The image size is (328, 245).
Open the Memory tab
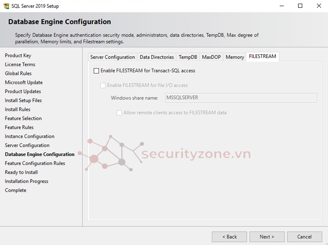(x=235, y=57)
